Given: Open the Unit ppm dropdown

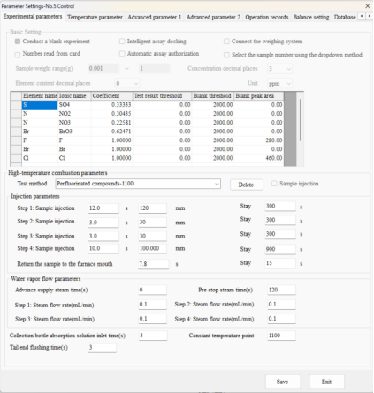Looking at the screenshot, I should [279, 84].
